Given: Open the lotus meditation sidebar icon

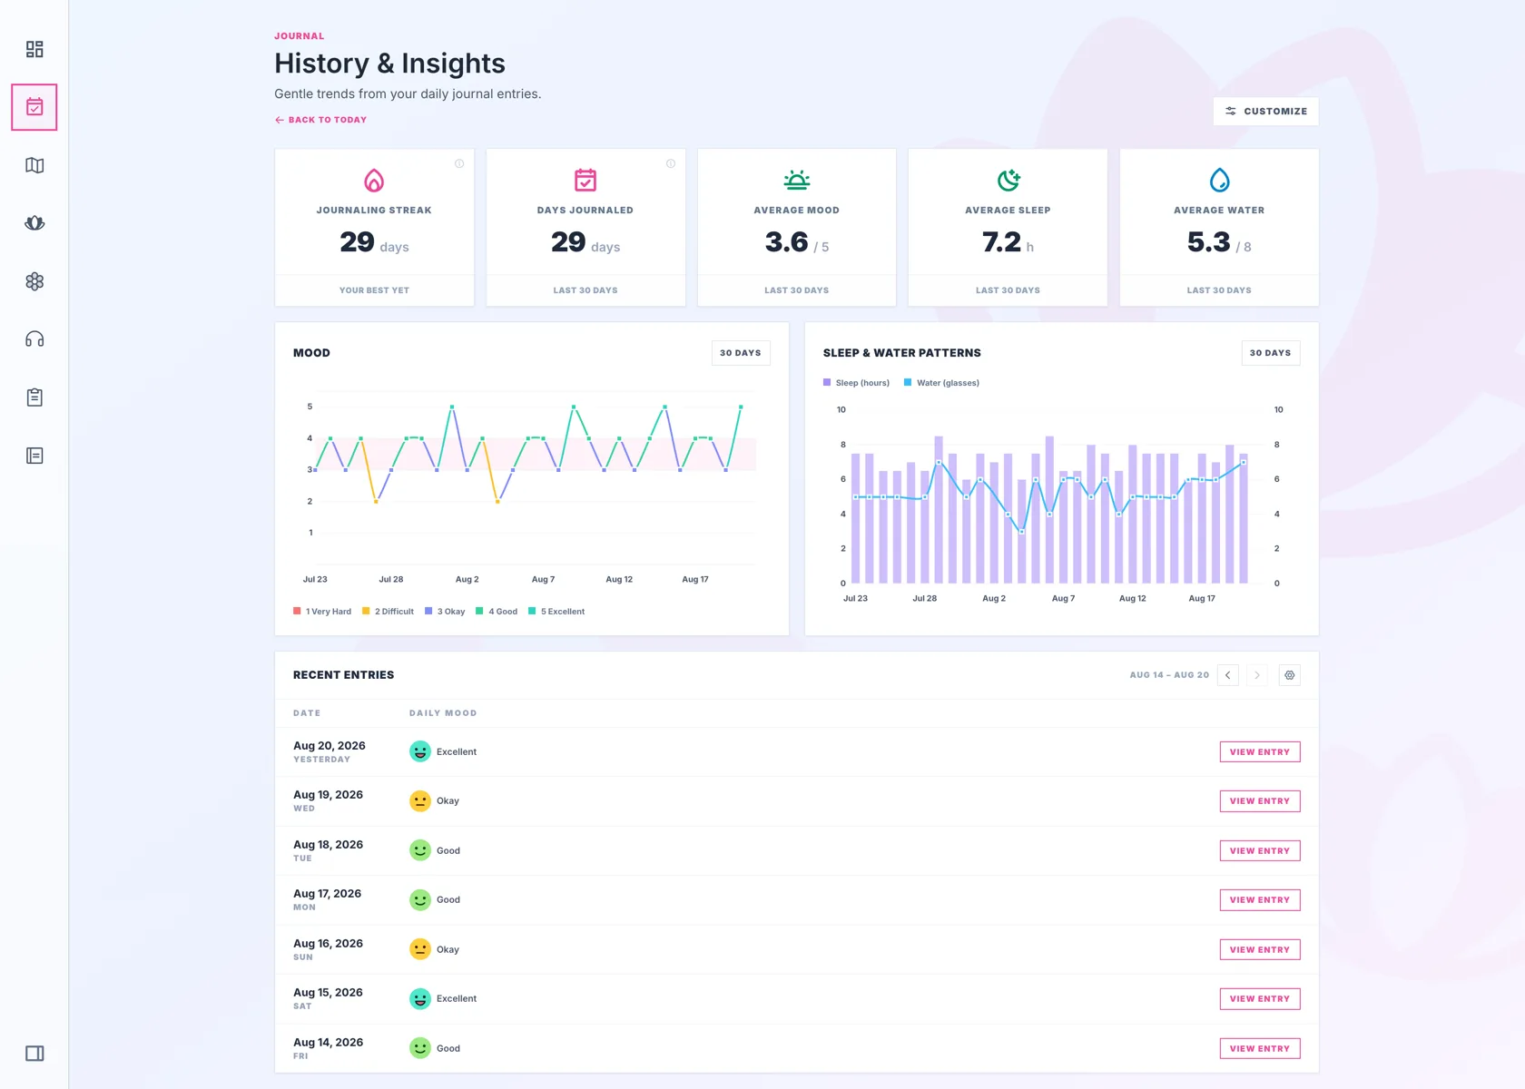Looking at the screenshot, I should tap(34, 223).
